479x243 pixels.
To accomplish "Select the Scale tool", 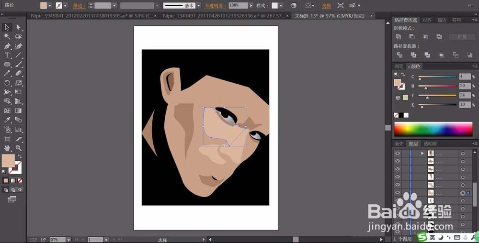I will 18,83.
